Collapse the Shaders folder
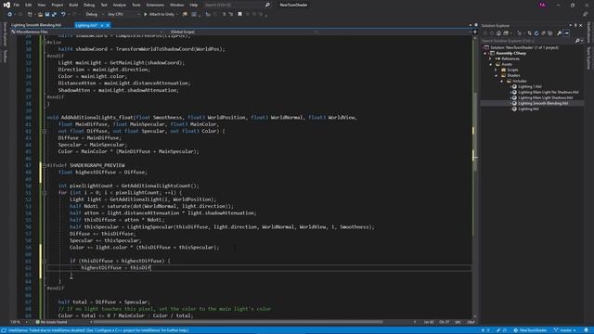The height and width of the screenshot is (334, 594). [496, 75]
